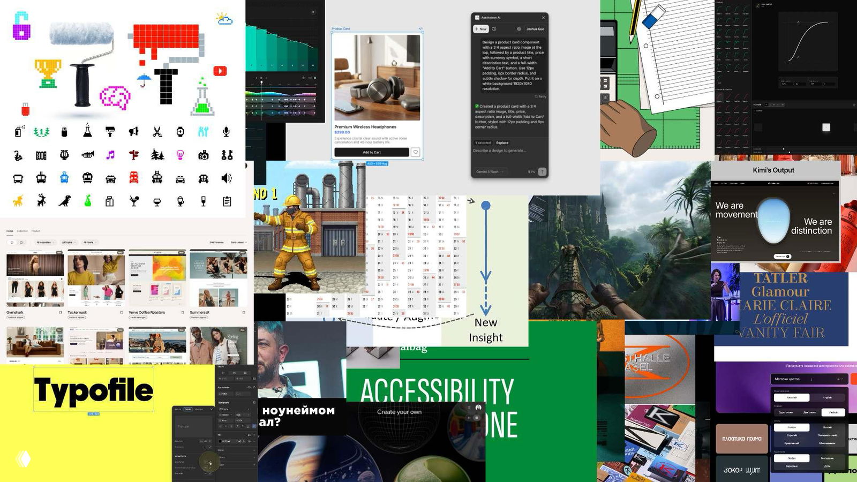The image size is (857, 482).
Task: Click the Describe a design input field
Action: (x=509, y=151)
